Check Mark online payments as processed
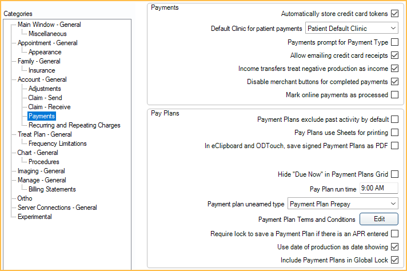This screenshot has height=271, width=407. point(394,95)
